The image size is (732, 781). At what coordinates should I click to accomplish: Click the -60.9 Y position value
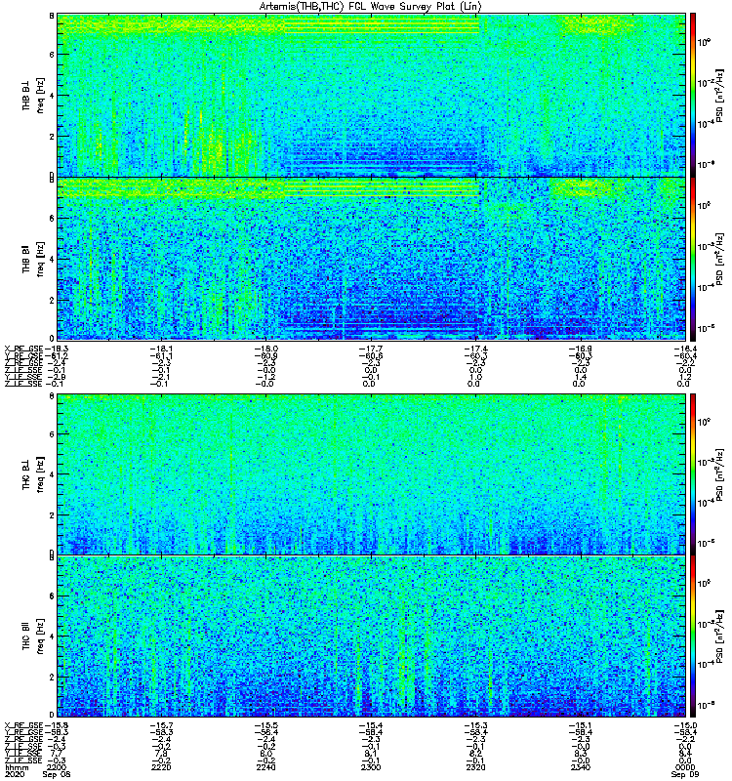266,356
